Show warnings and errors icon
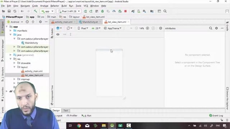 click(161, 28)
